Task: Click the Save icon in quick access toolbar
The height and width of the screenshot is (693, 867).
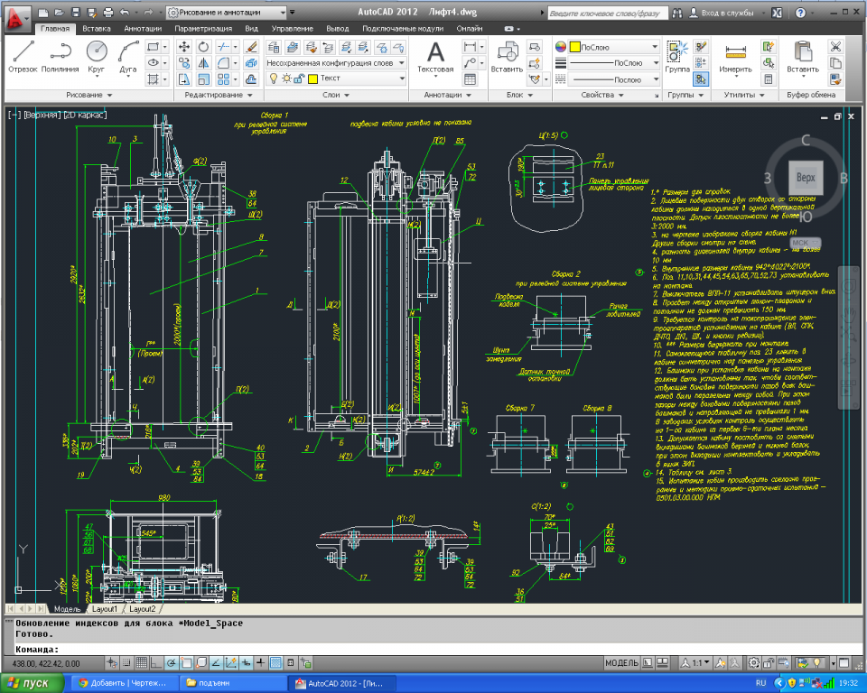Action: coord(76,12)
